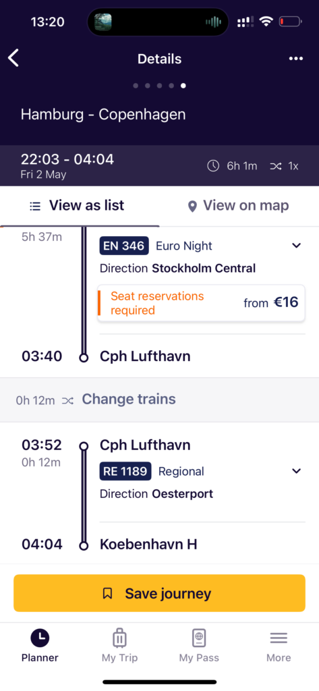Open the three-dot options menu
The width and height of the screenshot is (319, 691).
295,59
